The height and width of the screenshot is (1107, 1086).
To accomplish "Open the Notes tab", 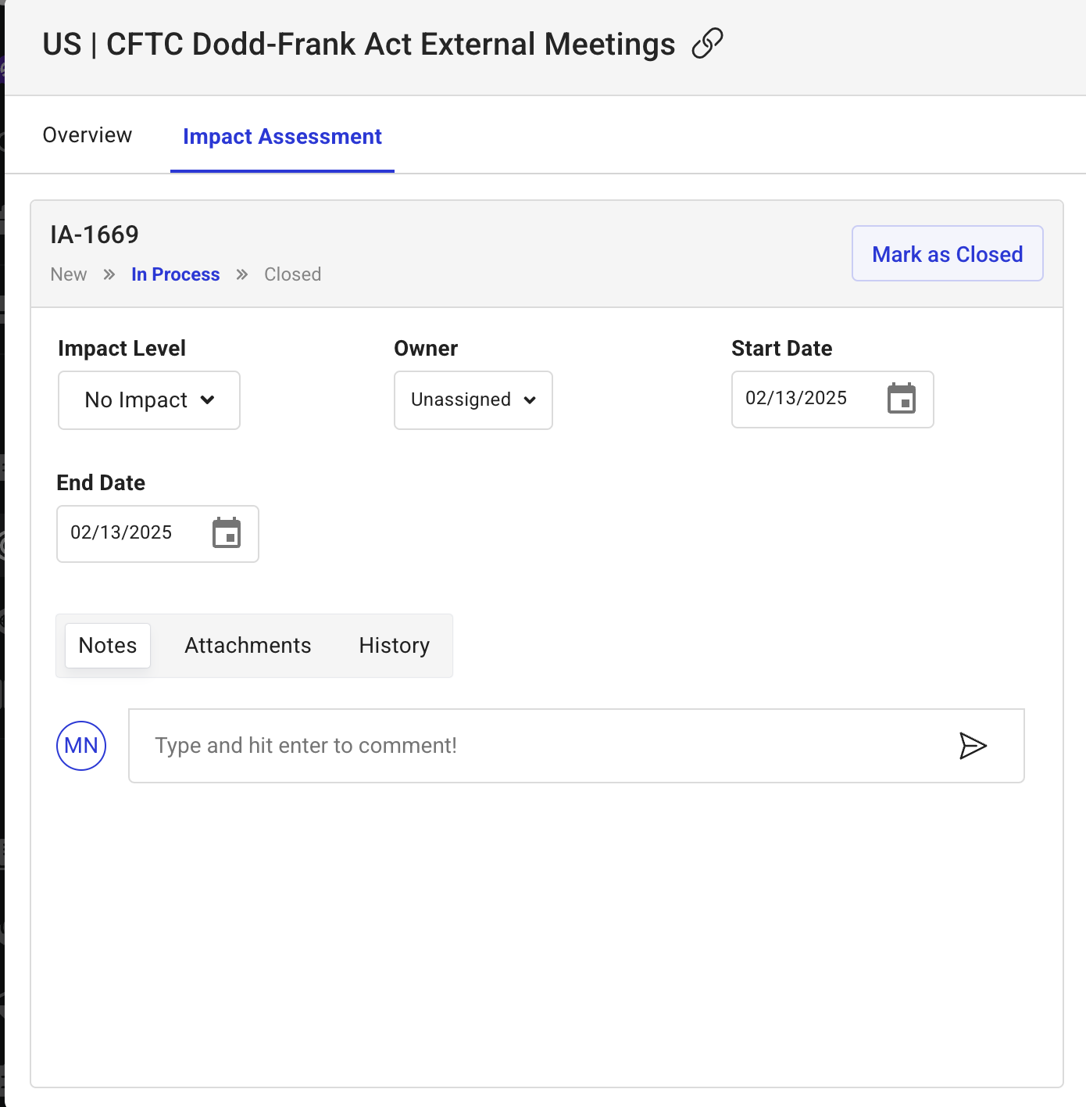I will [108, 646].
